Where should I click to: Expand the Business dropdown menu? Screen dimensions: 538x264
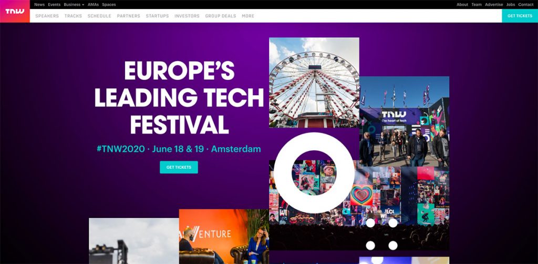point(74,4)
